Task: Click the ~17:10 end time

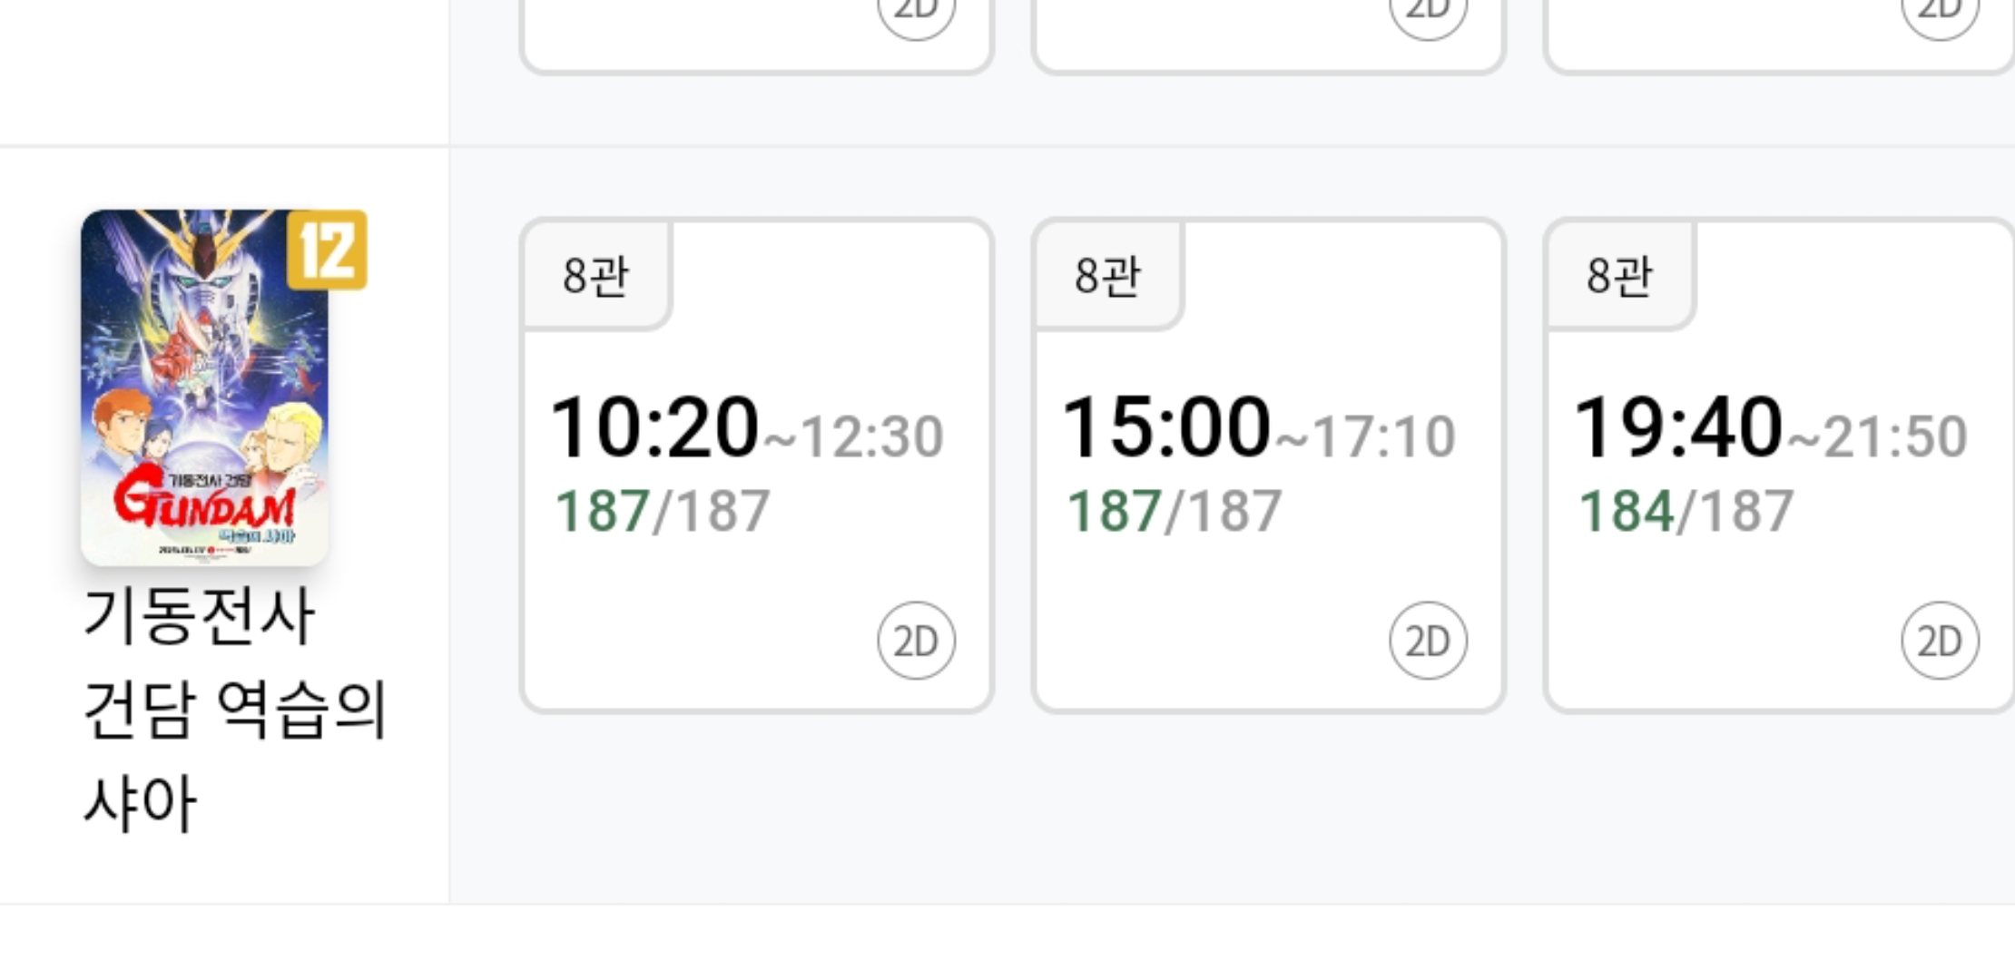Action: point(1367,437)
